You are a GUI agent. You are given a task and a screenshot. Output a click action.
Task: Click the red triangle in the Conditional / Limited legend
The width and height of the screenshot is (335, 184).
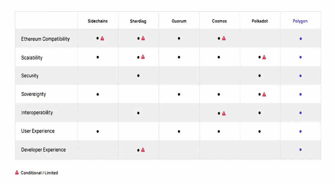point(17,173)
